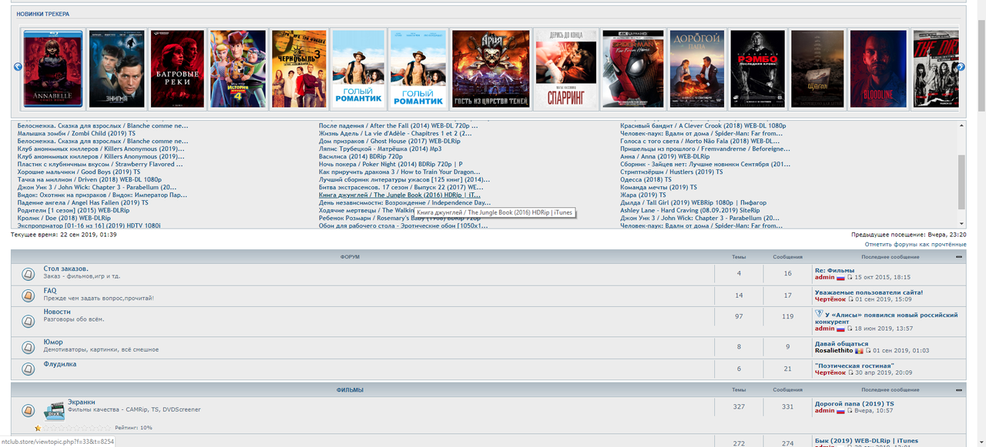Click the Стол заказов forum status icon
This screenshot has width=986, height=447.
(28, 273)
